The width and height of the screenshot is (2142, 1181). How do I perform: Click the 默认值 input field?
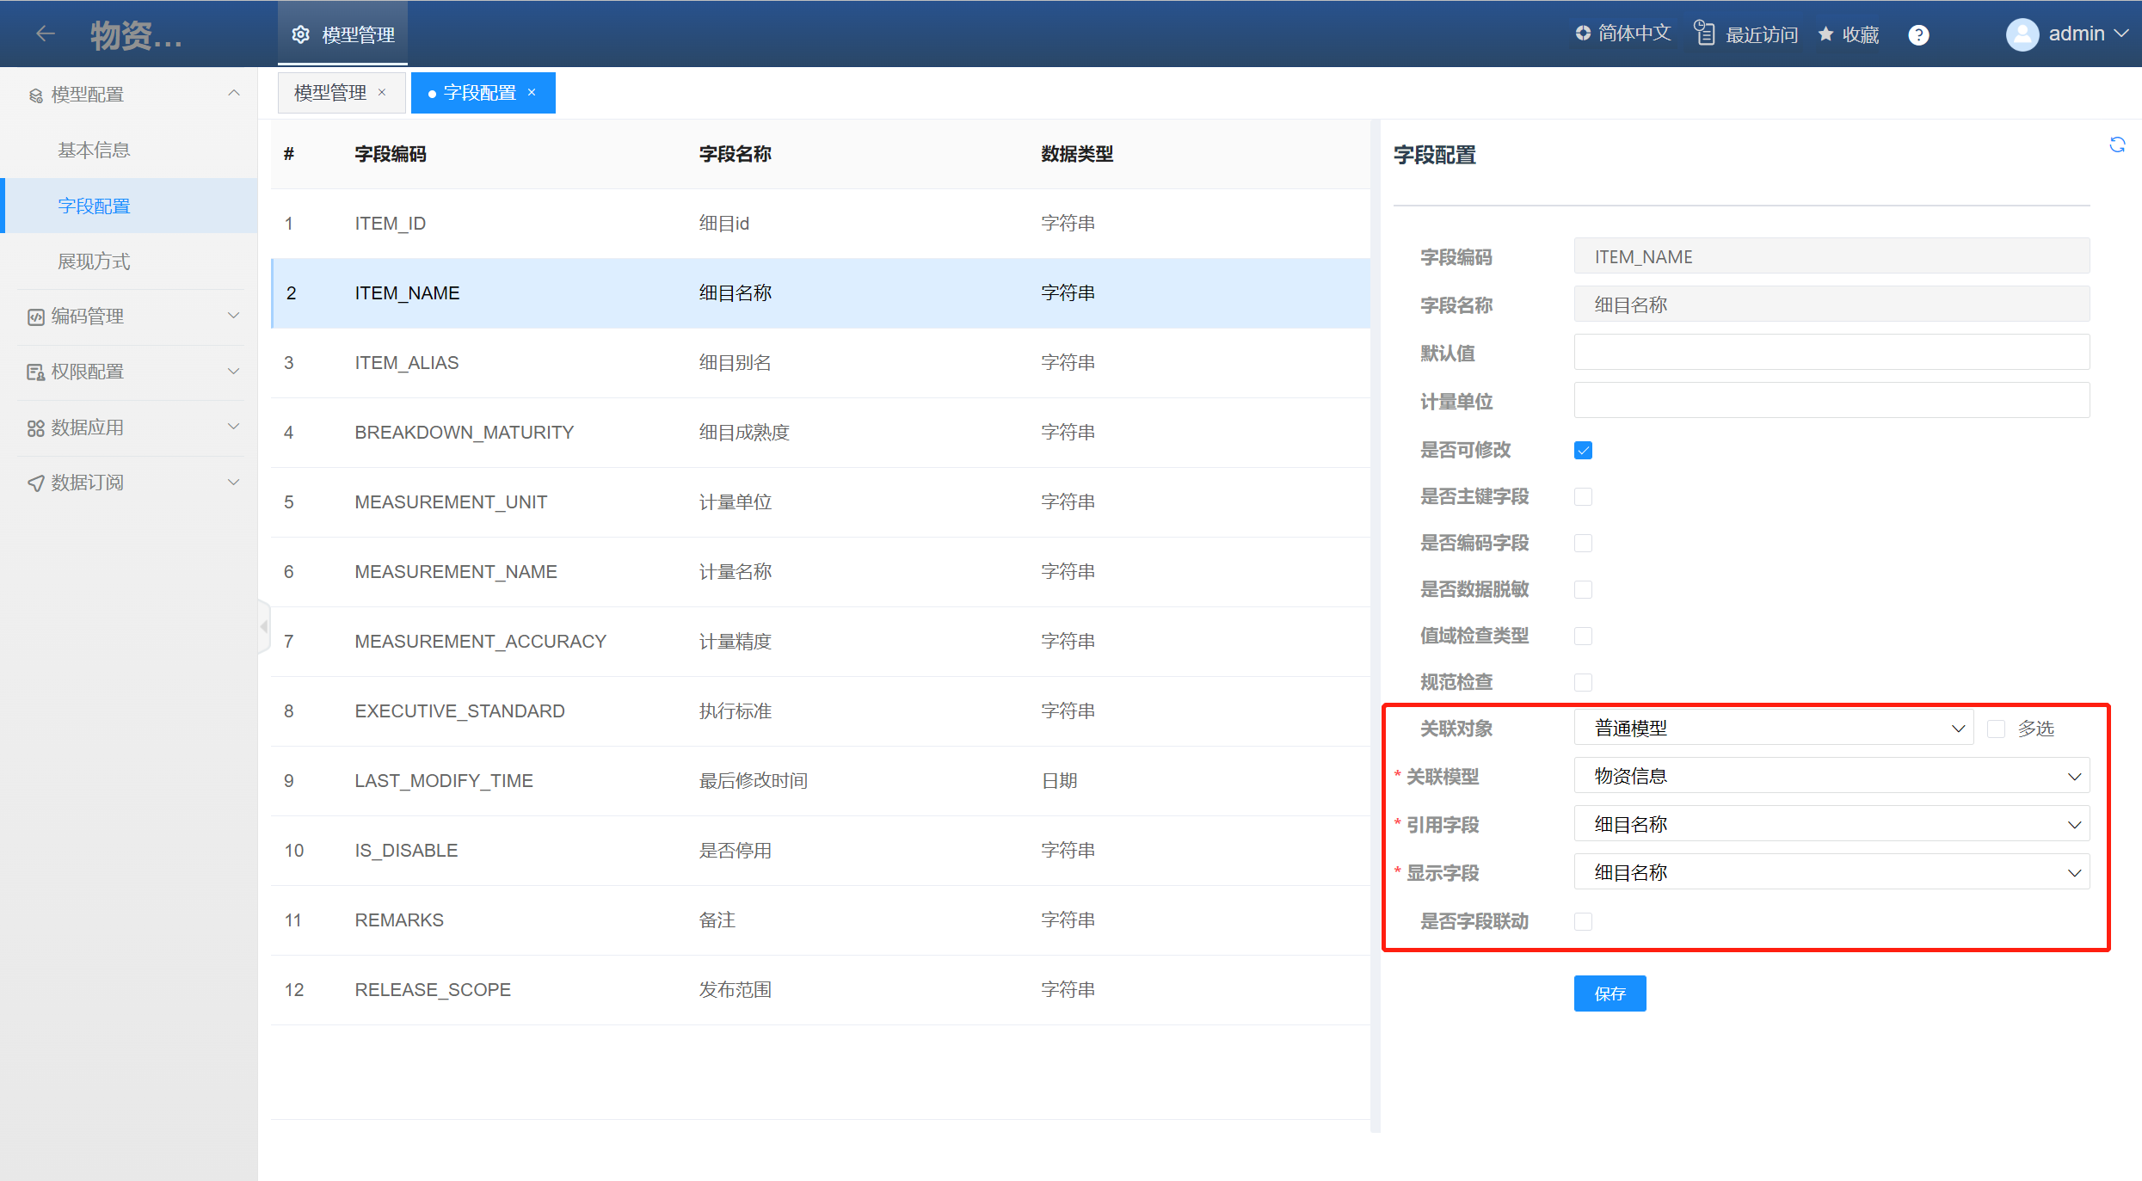[x=1831, y=352]
